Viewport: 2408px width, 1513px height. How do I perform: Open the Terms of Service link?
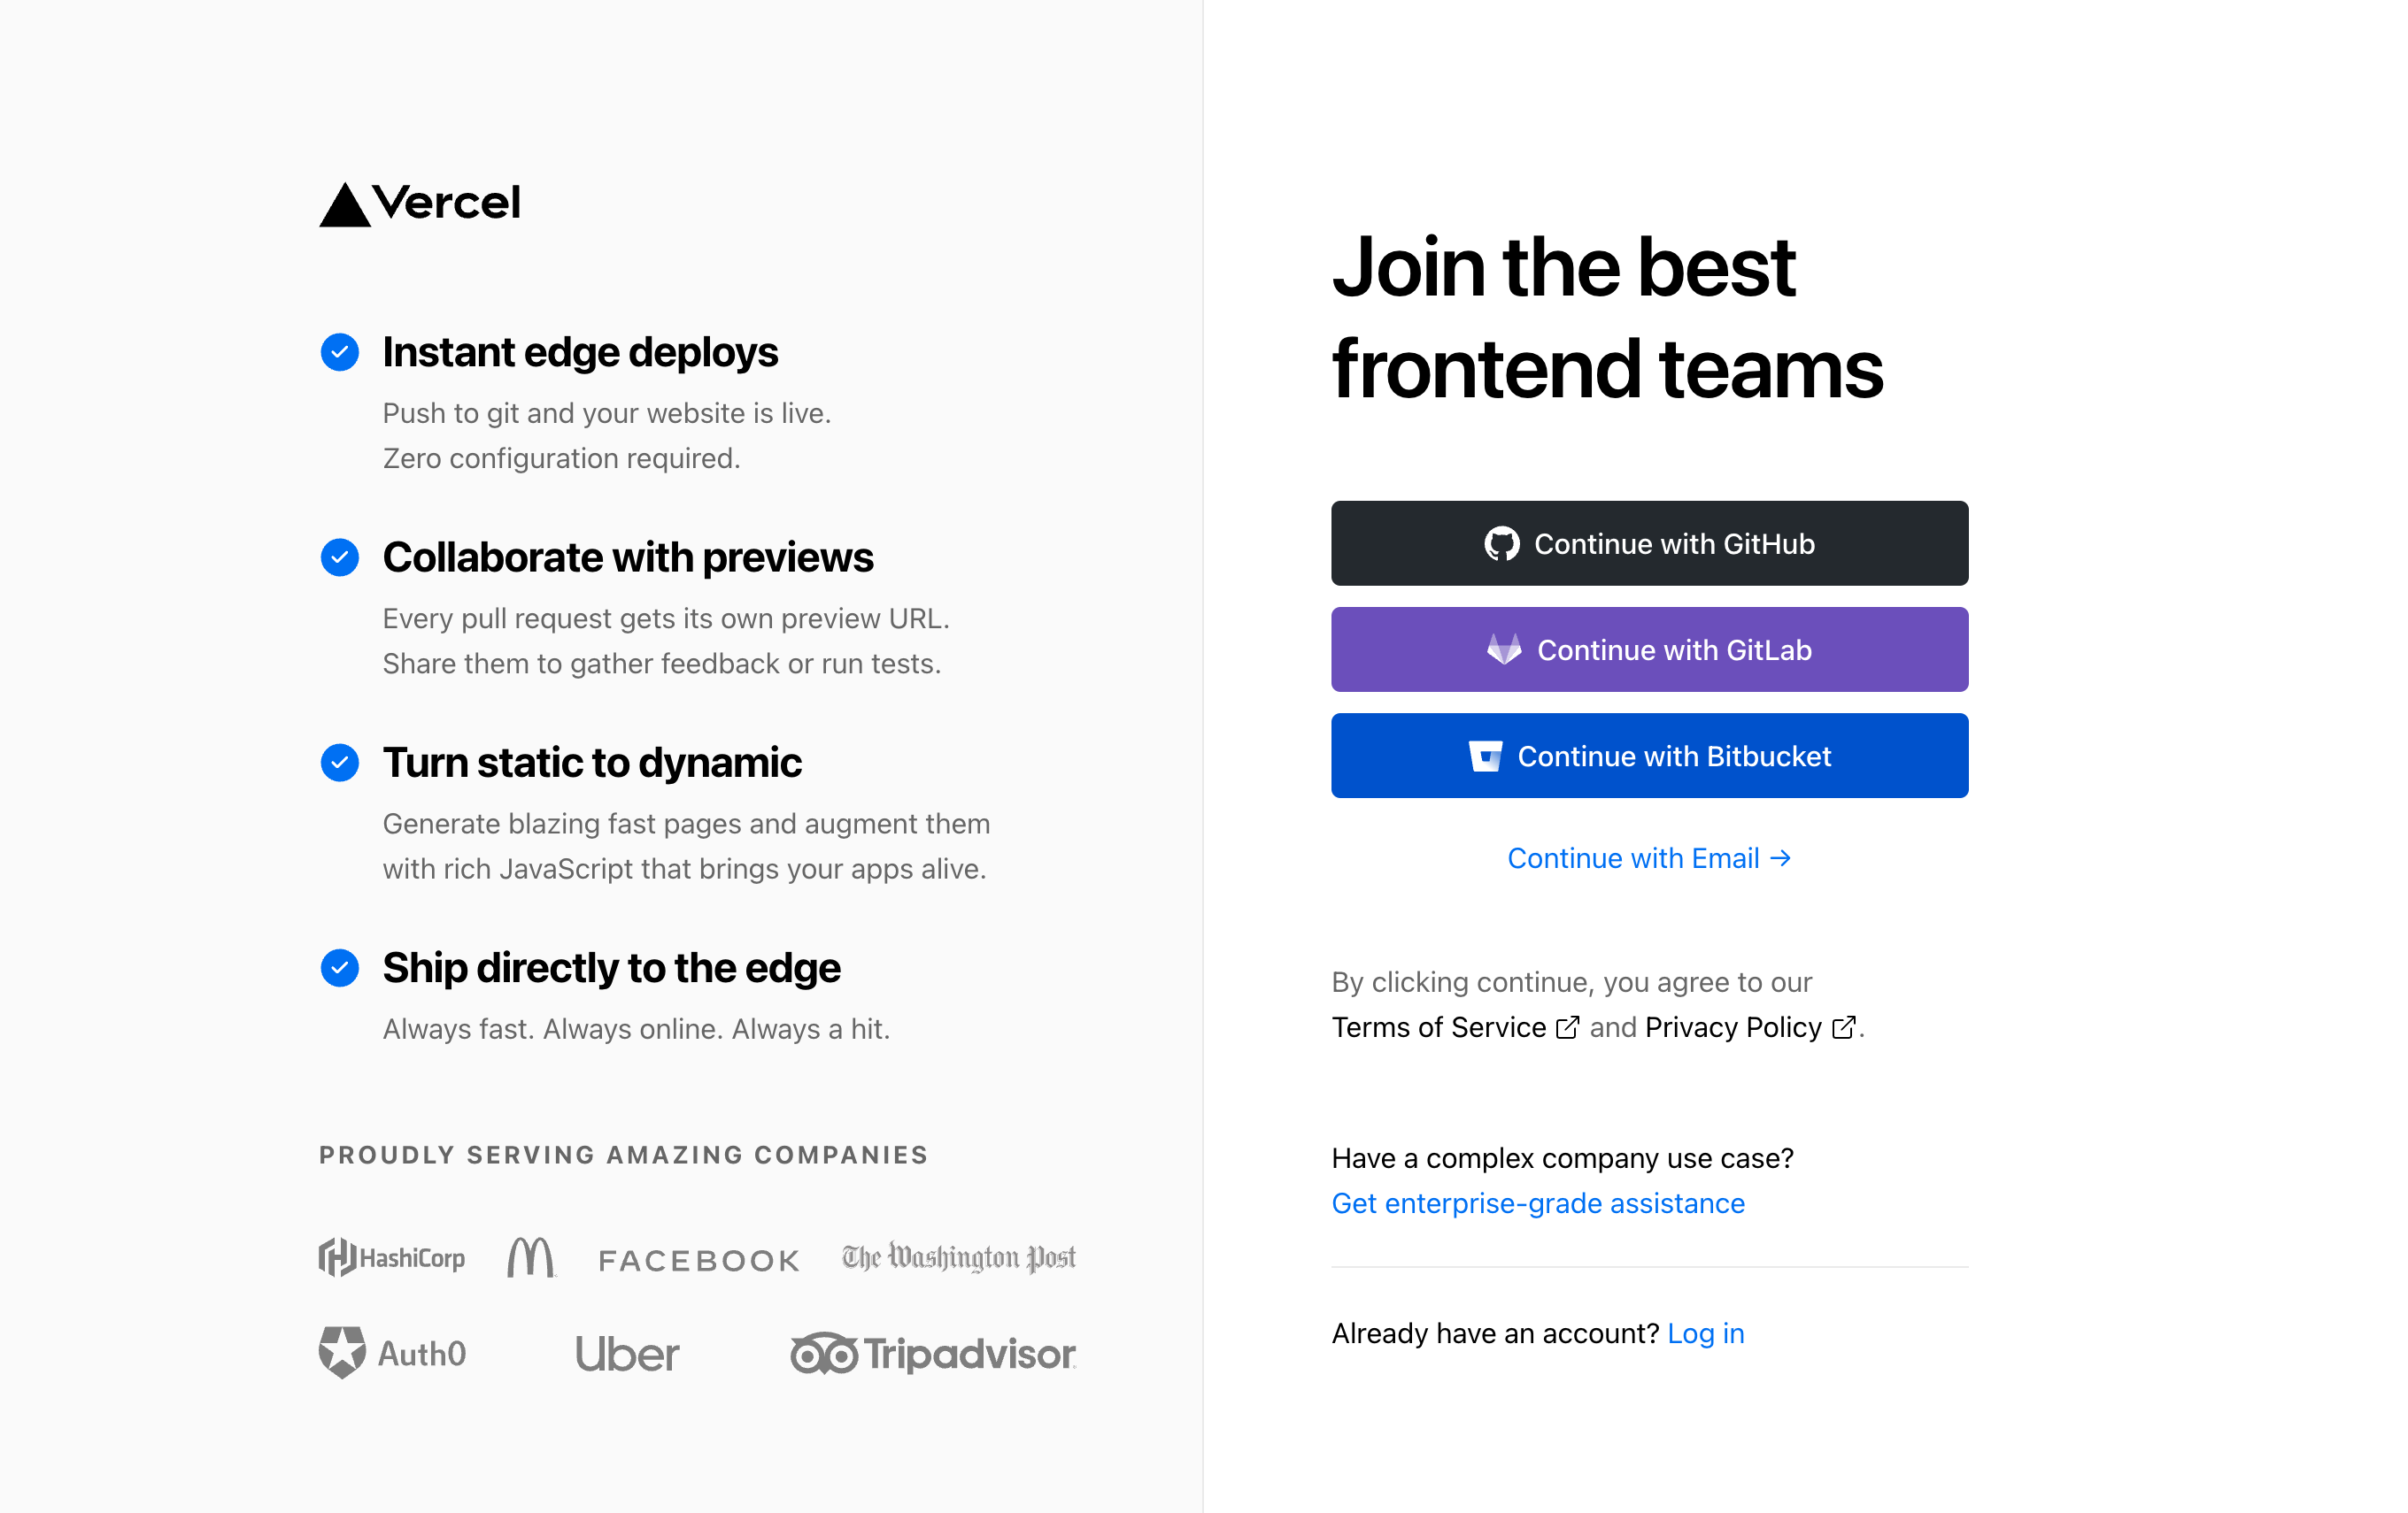[x=1440, y=1027]
